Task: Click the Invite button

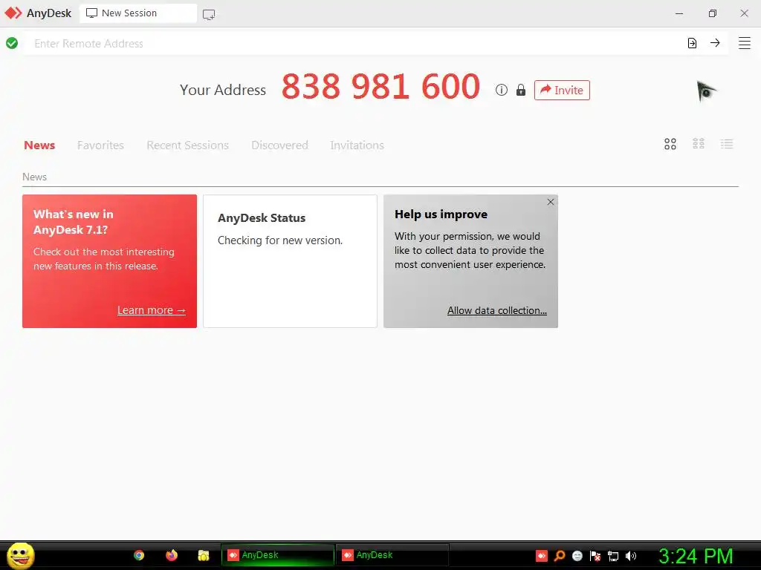Action: [562, 90]
